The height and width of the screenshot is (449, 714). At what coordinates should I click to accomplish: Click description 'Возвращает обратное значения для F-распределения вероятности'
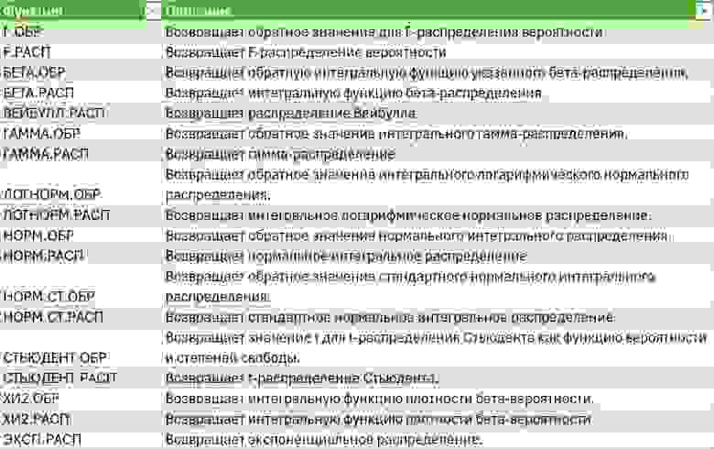point(384,32)
